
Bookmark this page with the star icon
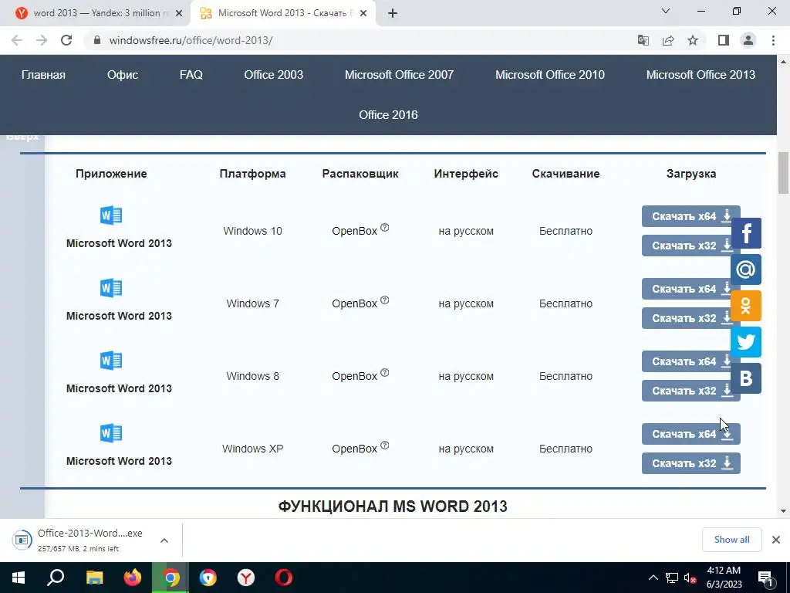pos(693,40)
